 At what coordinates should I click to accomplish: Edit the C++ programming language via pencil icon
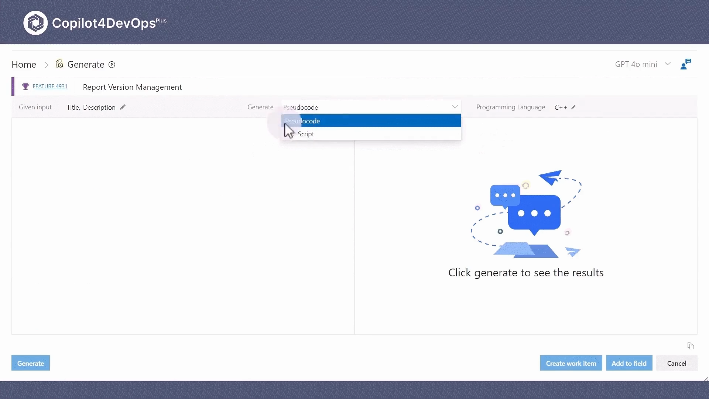pos(573,107)
